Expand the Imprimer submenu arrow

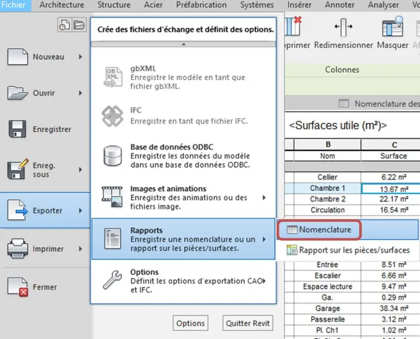81,249
